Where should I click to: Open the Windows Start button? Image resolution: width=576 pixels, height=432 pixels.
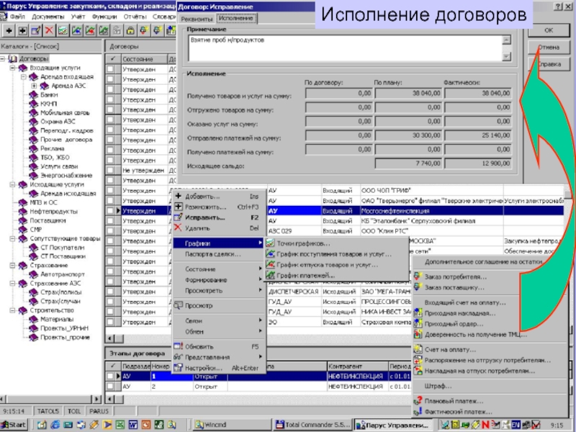tap(14, 425)
